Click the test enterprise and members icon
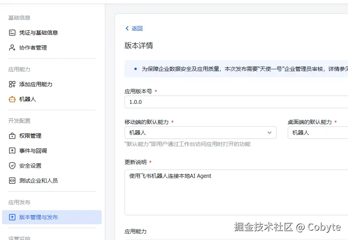The height and width of the screenshot is (240, 348). pyautogui.click(x=12, y=181)
